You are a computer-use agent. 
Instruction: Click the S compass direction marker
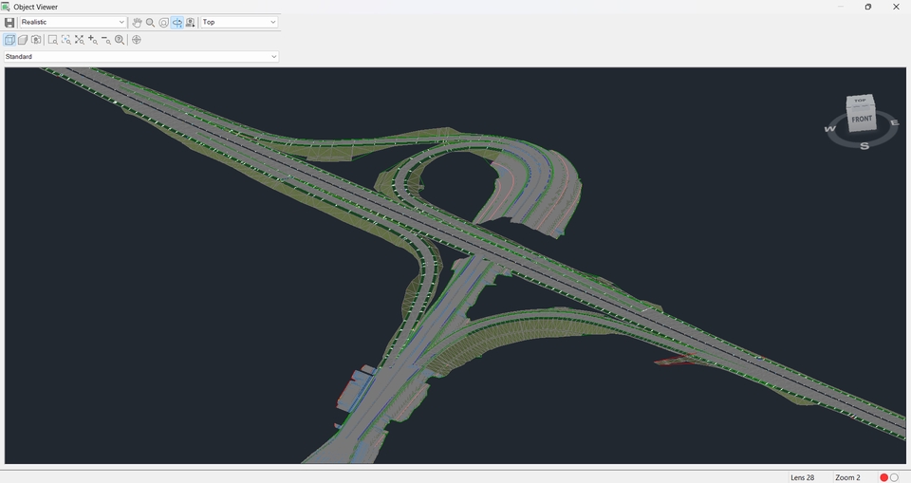click(865, 146)
